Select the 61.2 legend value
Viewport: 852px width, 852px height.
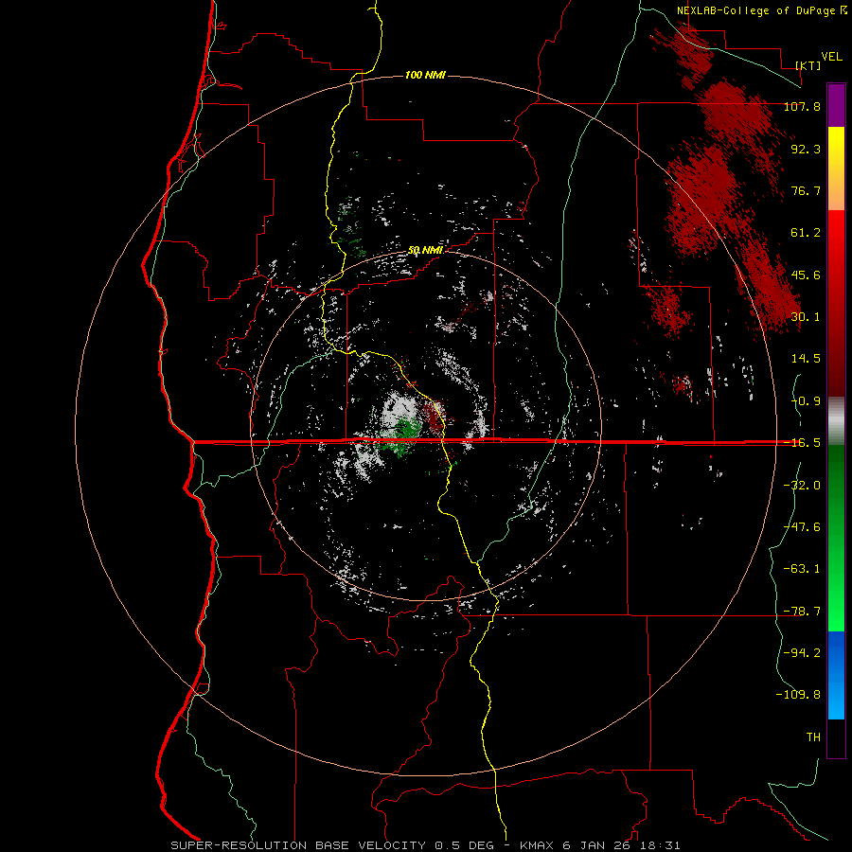pos(806,233)
